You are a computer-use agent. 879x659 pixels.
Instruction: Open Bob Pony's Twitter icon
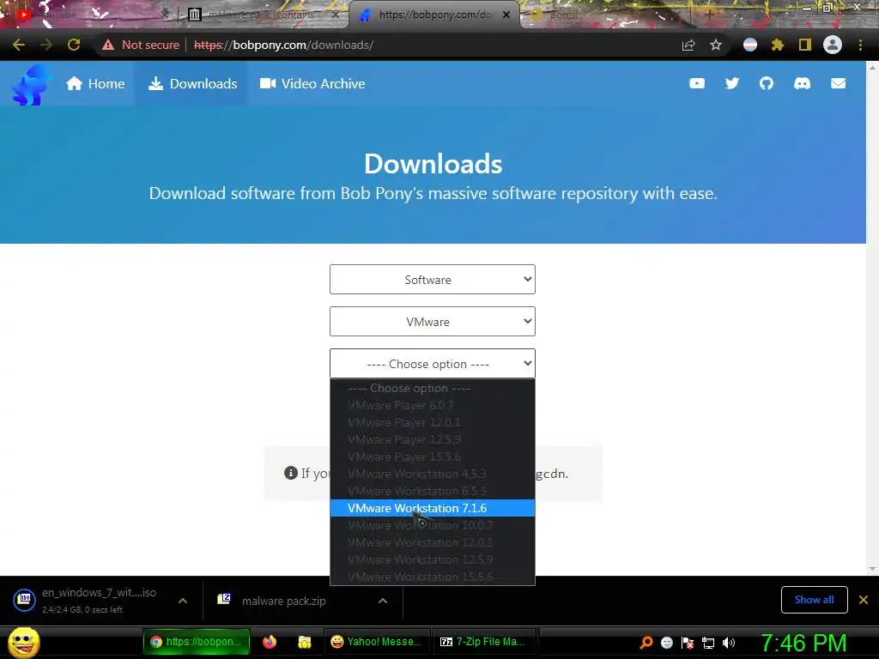pos(732,83)
